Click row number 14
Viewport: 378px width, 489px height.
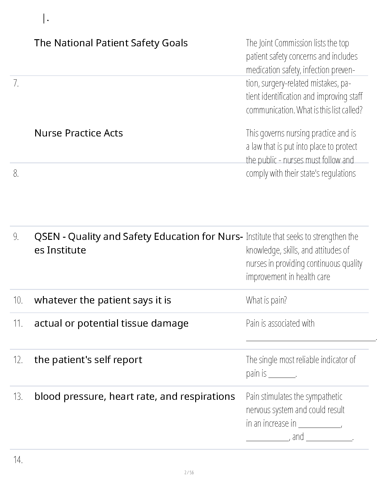[x=18, y=460]
